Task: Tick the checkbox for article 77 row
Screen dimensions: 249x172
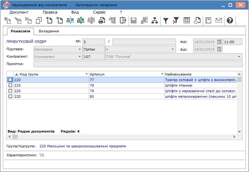Action: (x=10, y=80)
